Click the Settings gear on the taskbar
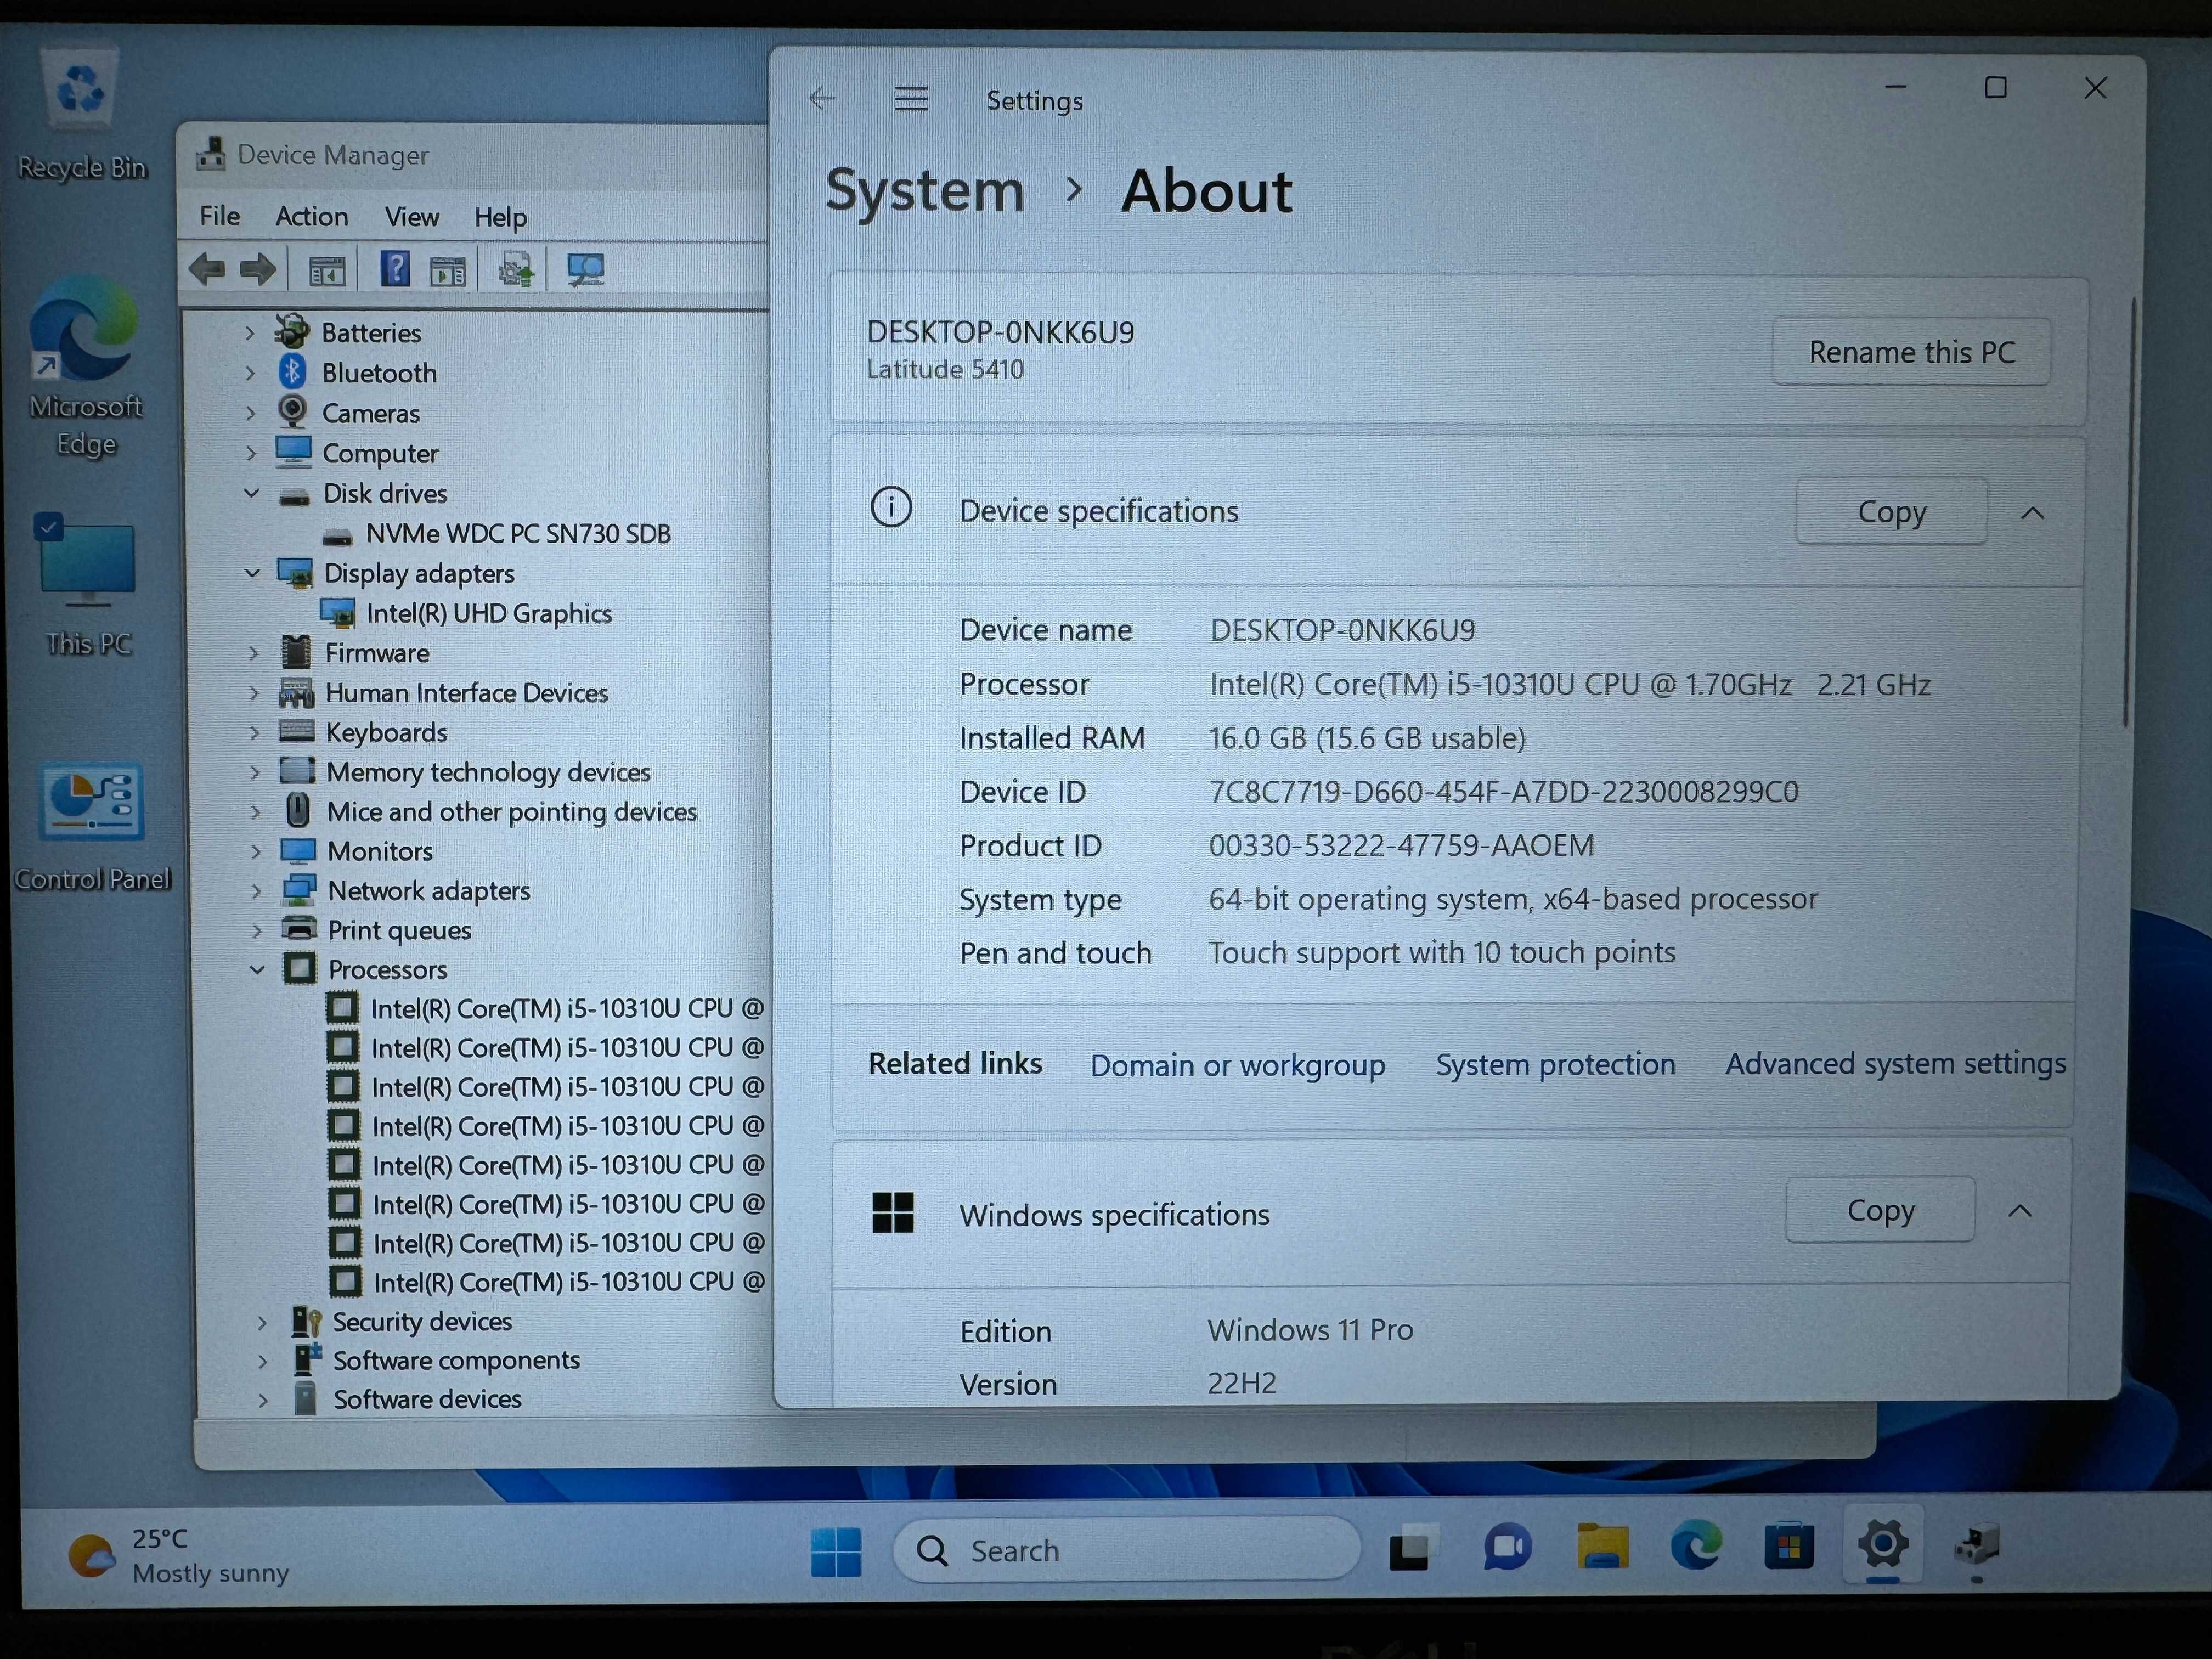Viewport: 2212px width, 1659px height. click(1882, 1544)
